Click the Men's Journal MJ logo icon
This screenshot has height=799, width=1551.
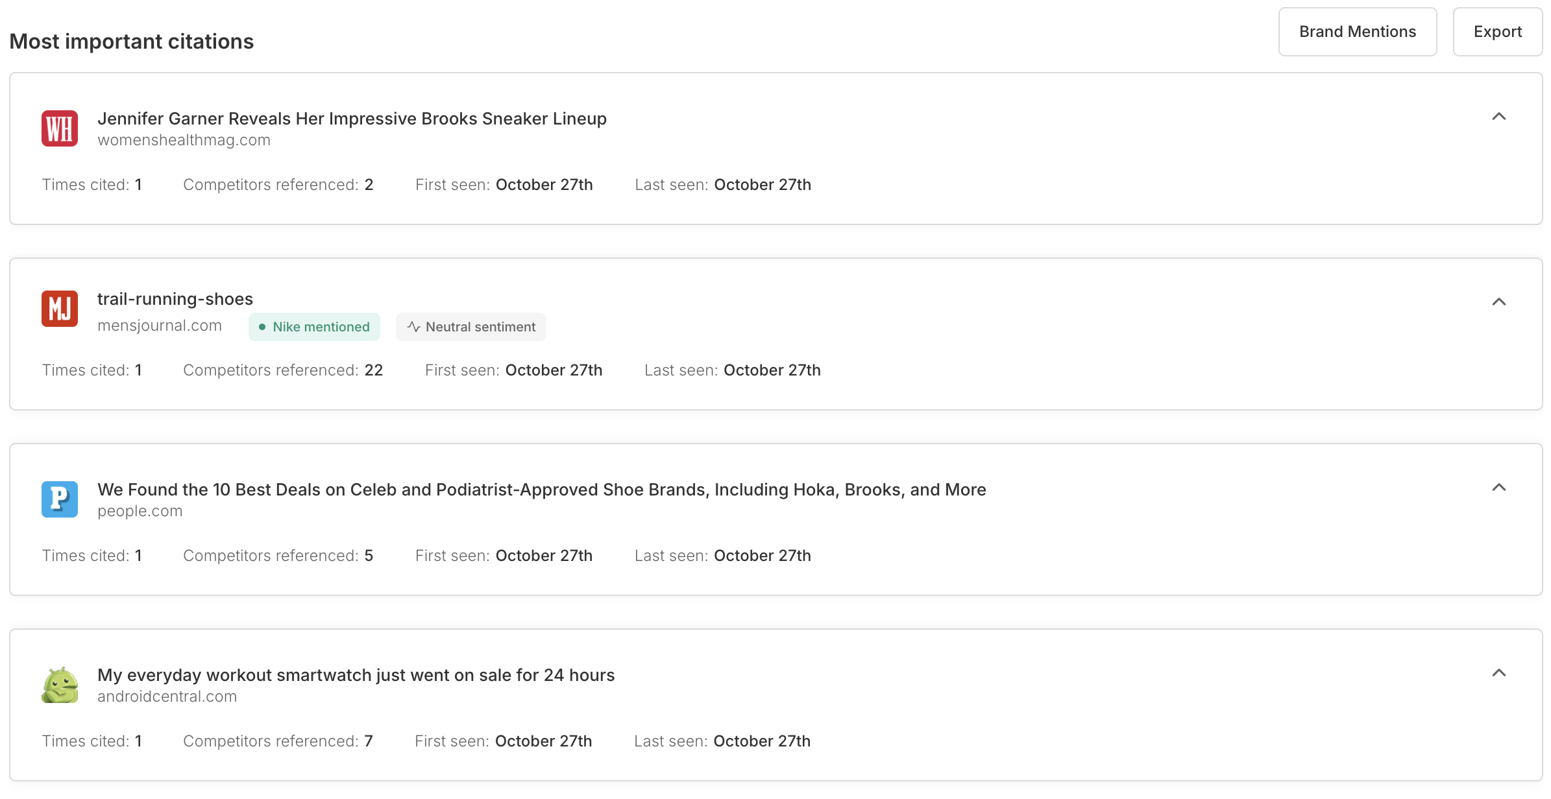(60, 309)
